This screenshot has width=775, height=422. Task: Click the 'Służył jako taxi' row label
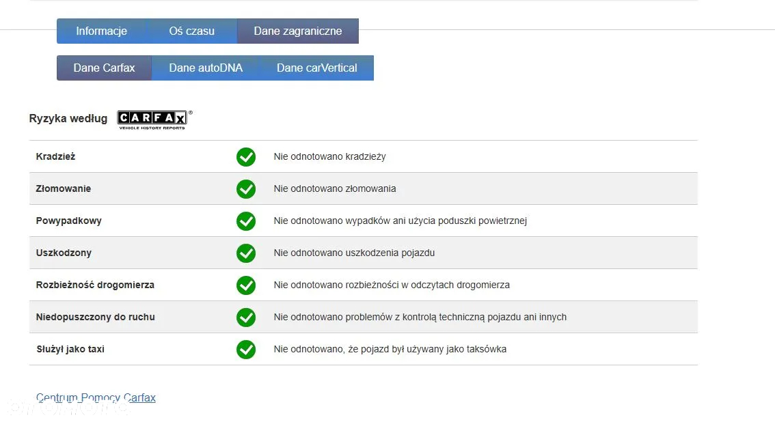pos(70,349)
